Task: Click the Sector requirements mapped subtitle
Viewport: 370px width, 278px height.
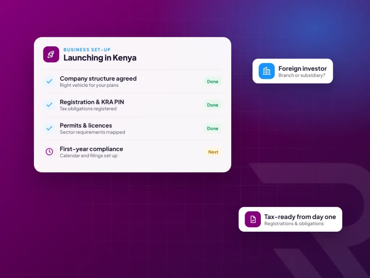Action: coord(92,132)
